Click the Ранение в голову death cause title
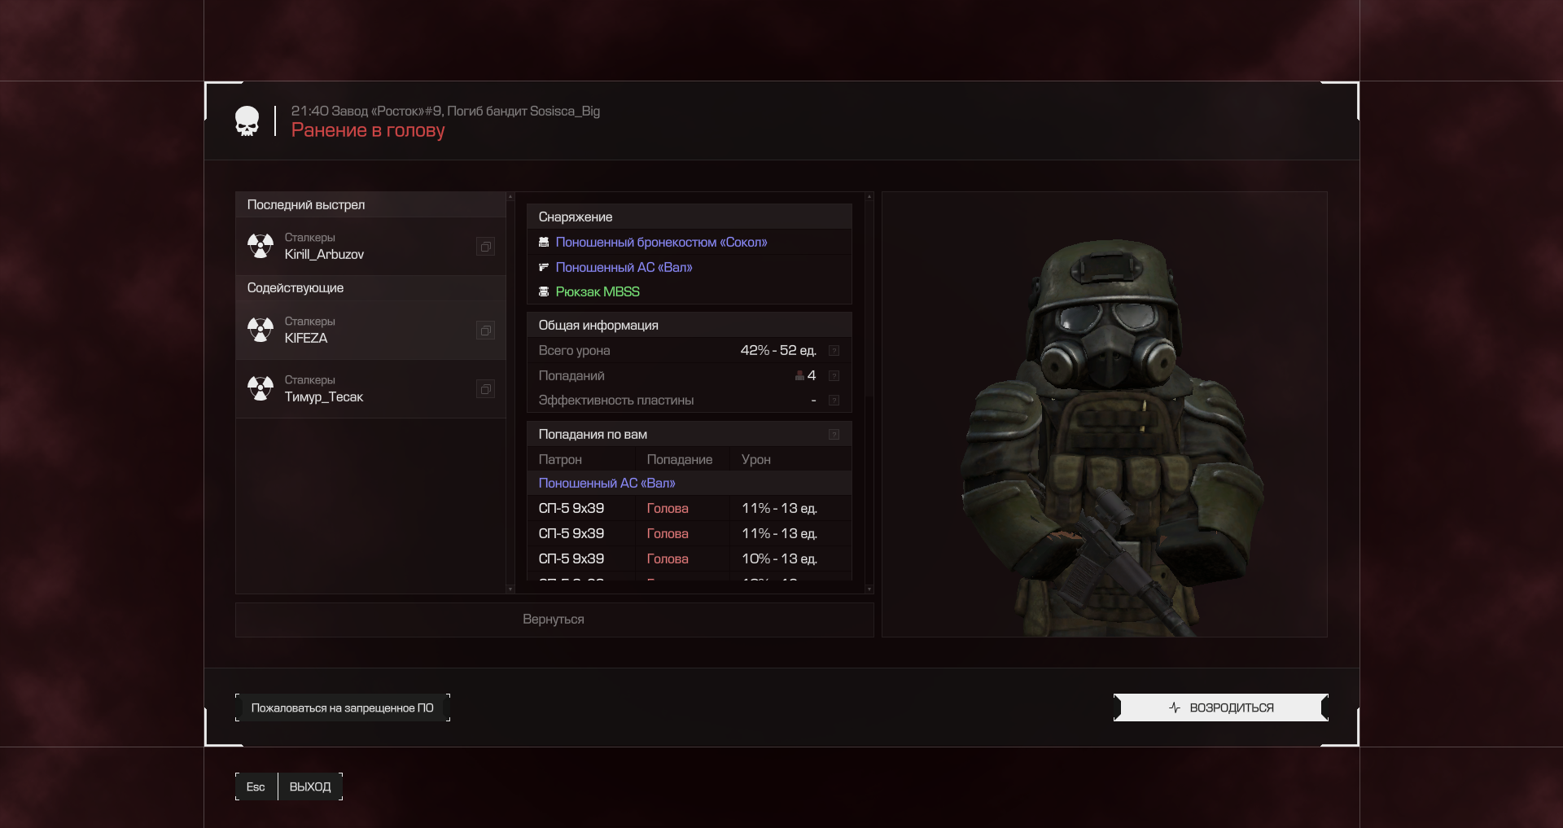Screen dimensions: 1563x828 pyautogui.click(x=368, y=130)
